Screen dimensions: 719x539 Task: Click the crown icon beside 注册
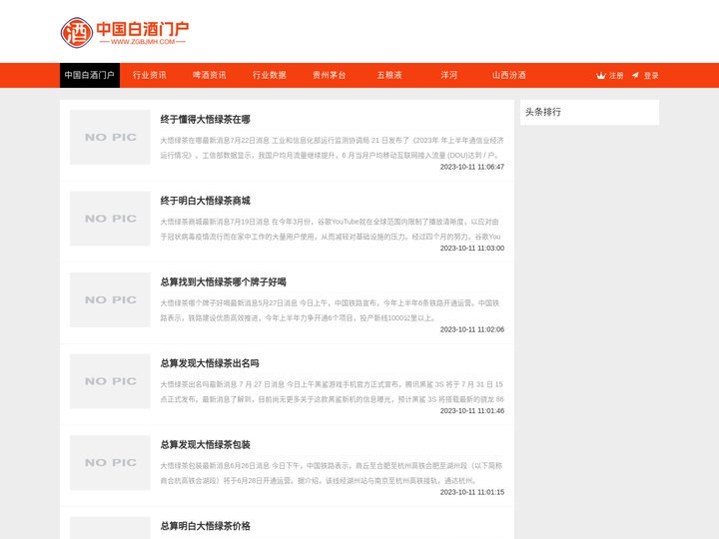(601, 76)
